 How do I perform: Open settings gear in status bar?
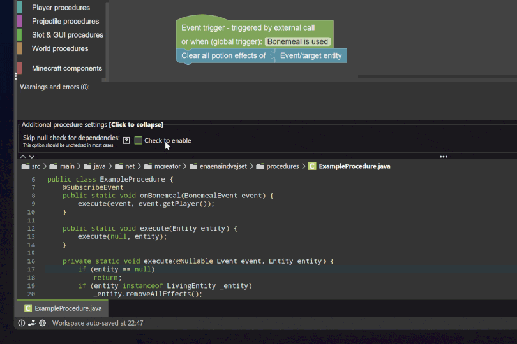[43, 323]
